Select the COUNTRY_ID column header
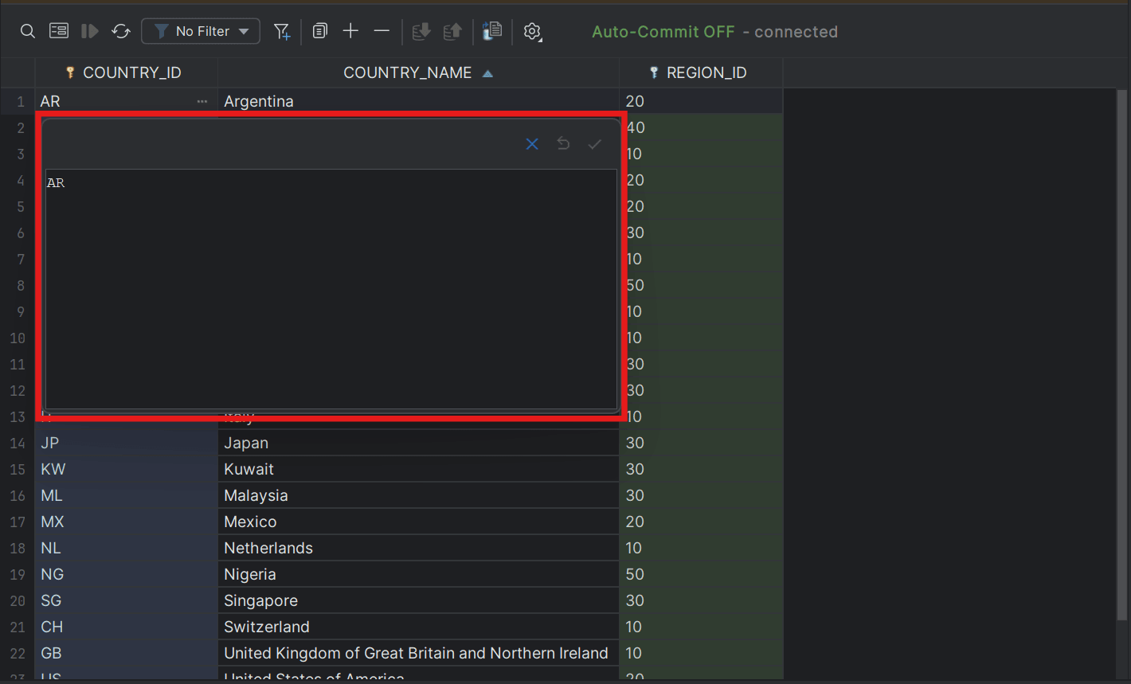 pyautogui.click(x=126, y=72)
